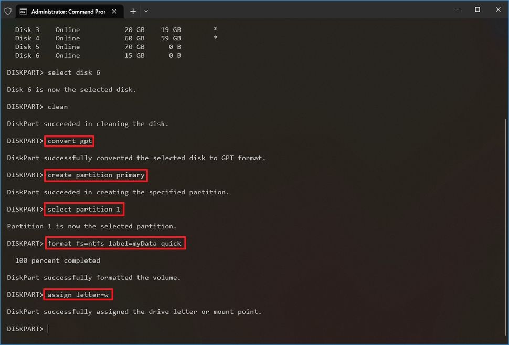Click the highlighted 'create partition primary' command

pyautogui.click(x=96, y=175)
